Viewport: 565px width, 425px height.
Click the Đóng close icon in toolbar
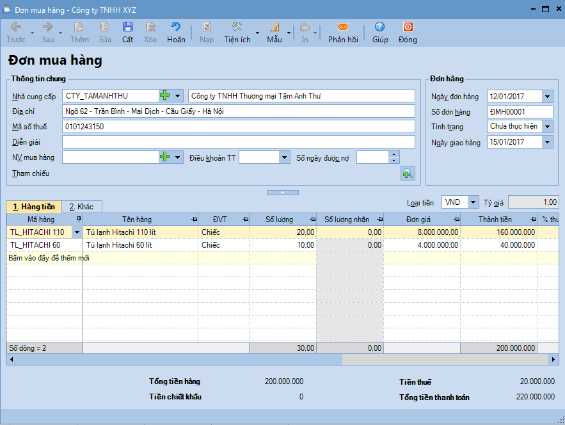(x=408, y=28)
